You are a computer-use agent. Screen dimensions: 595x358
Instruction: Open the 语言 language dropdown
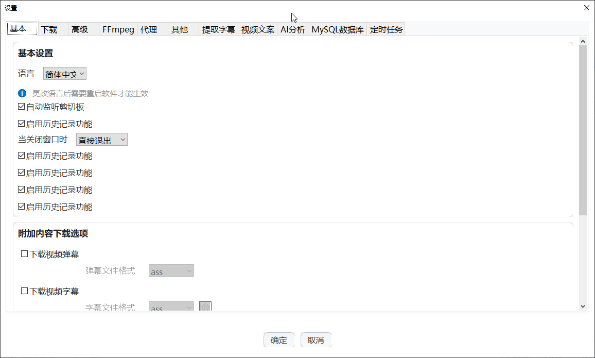pyautogui.click(x=64, y=73)
